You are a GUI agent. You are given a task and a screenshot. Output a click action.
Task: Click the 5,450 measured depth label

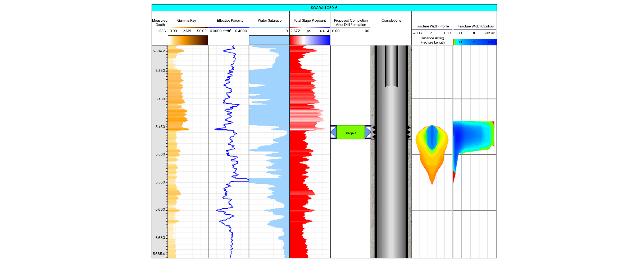point(160,127)
